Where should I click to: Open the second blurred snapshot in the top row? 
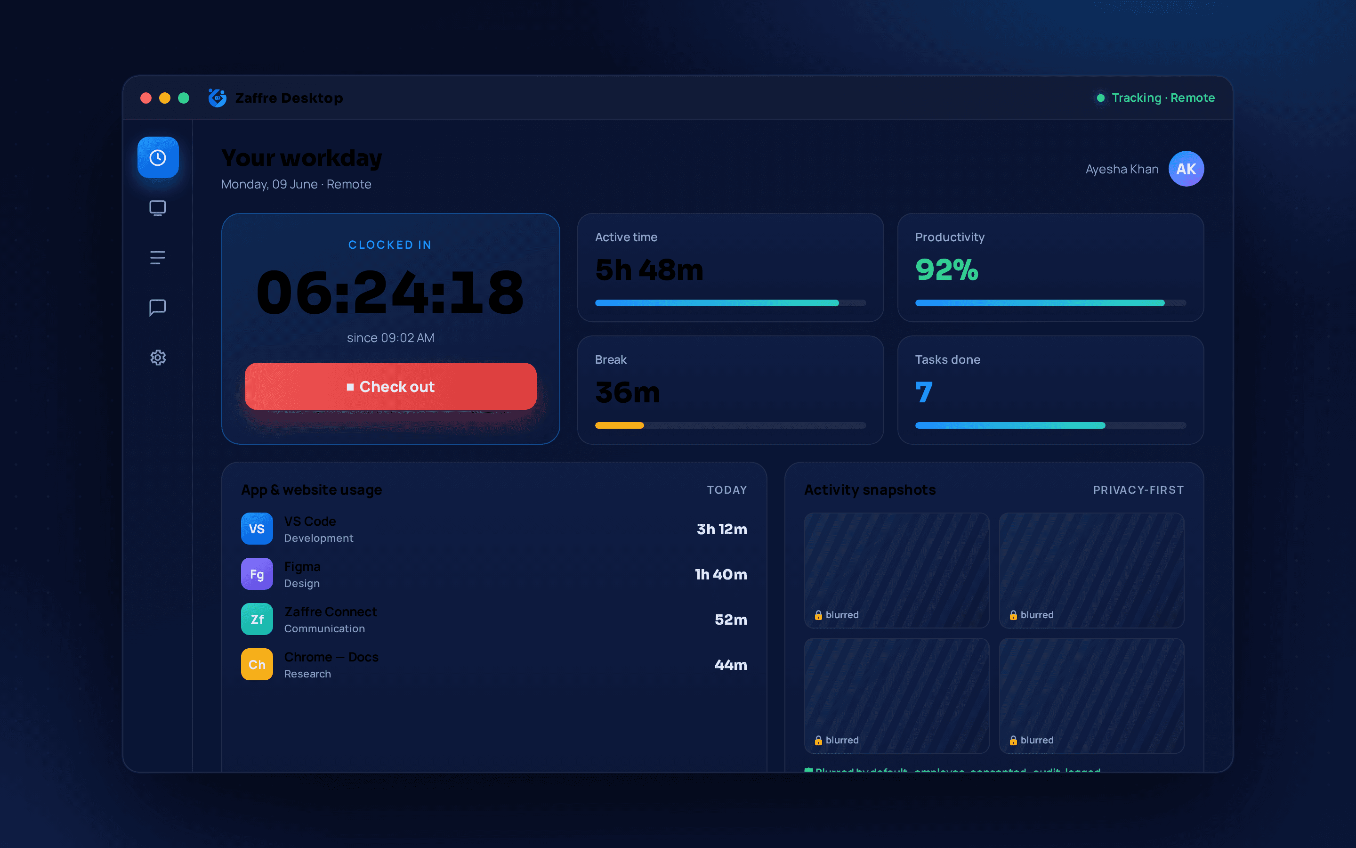tap(1091, 571)
